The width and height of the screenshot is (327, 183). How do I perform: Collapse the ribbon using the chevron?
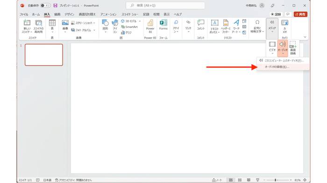click(x=305, y=37)
